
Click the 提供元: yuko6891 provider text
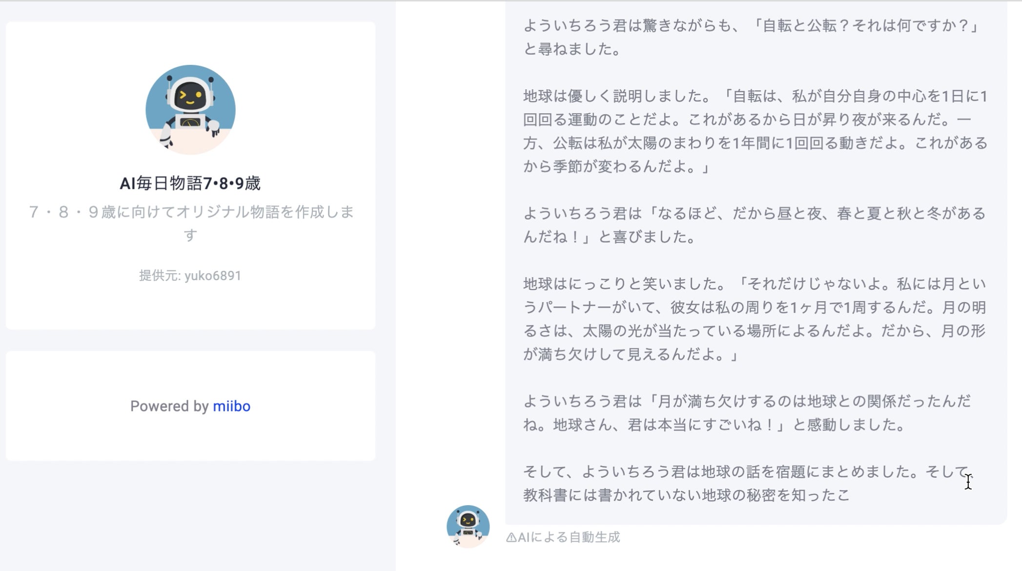click(190, 276)
